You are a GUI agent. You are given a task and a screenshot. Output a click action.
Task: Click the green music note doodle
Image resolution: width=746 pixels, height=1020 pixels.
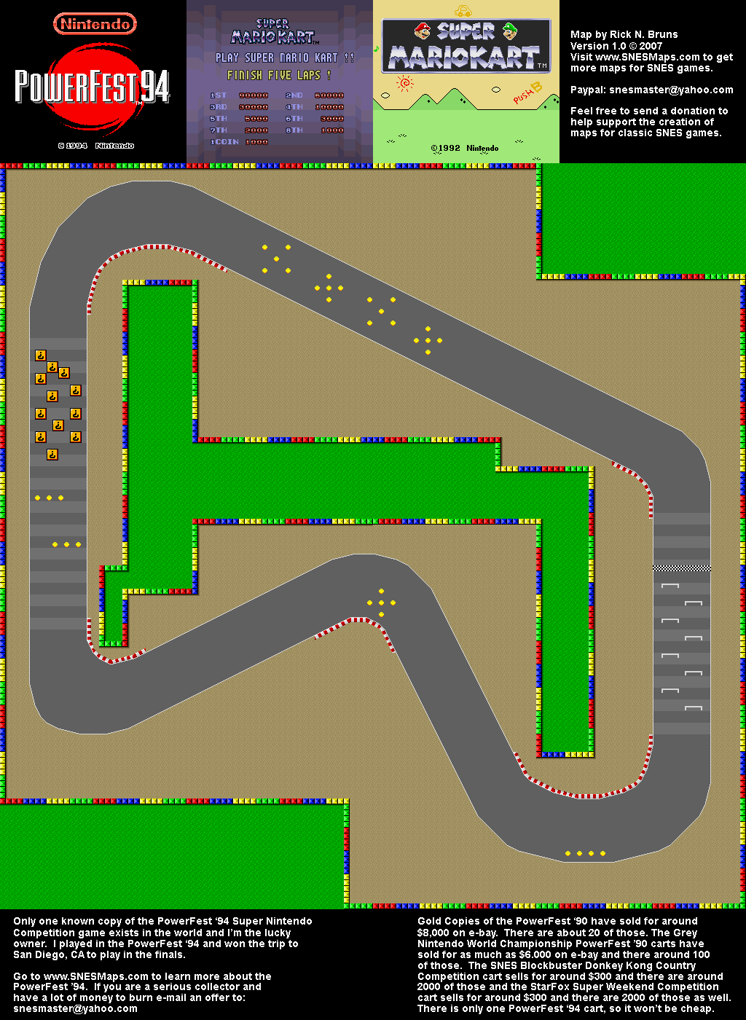pyautogui.click(x=377, y=49)
